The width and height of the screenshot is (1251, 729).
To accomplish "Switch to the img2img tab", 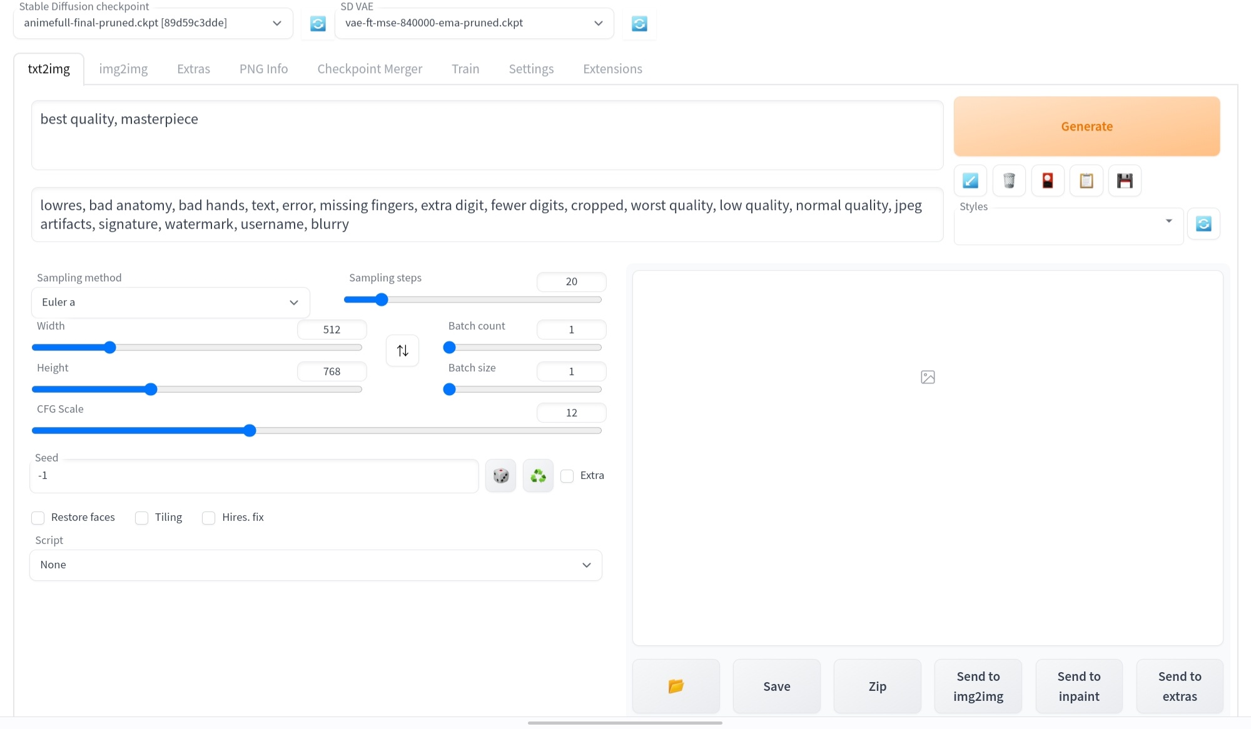I will coord(123,69).
